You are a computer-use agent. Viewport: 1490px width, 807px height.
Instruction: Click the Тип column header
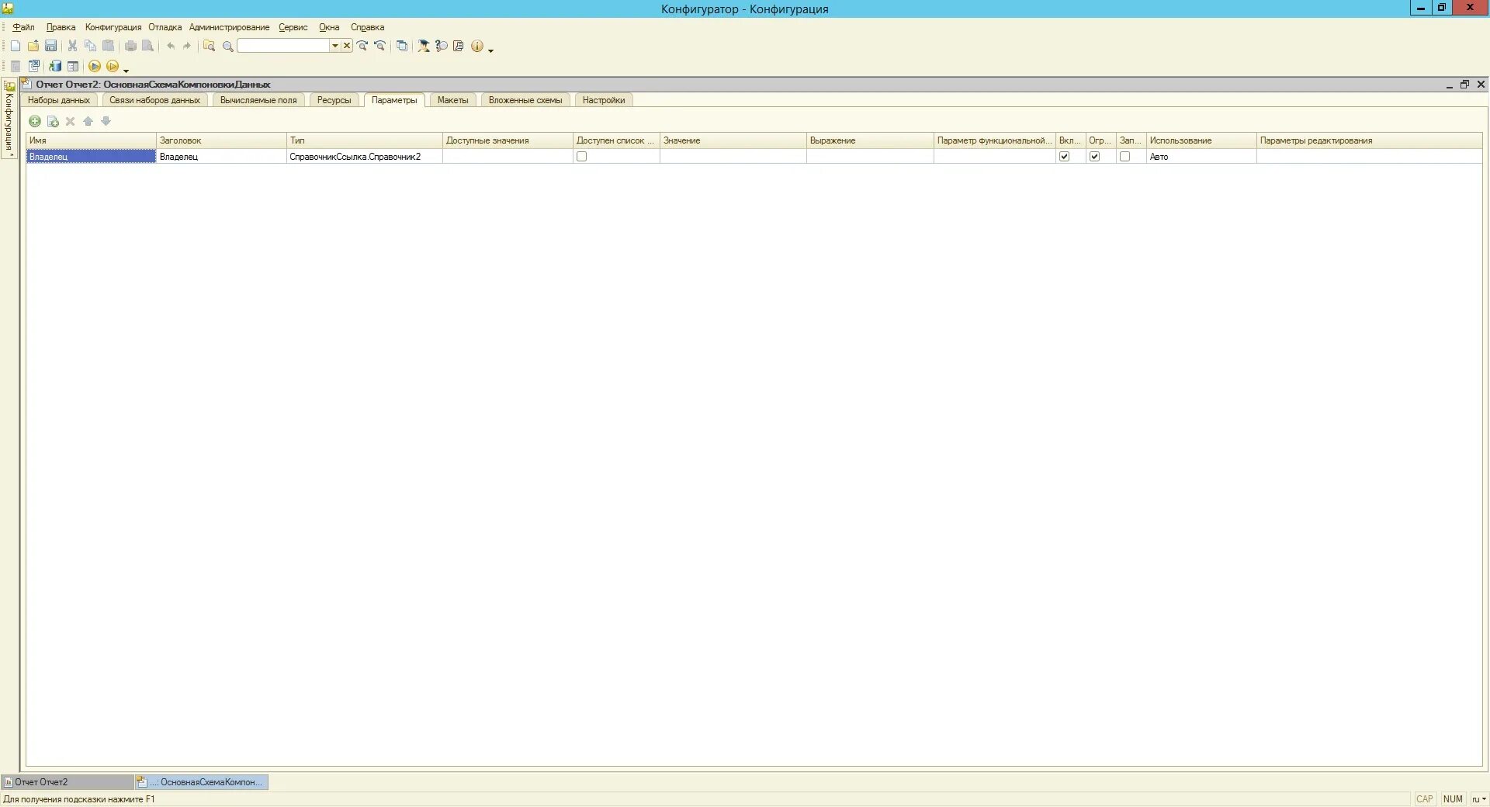[365, 140]
